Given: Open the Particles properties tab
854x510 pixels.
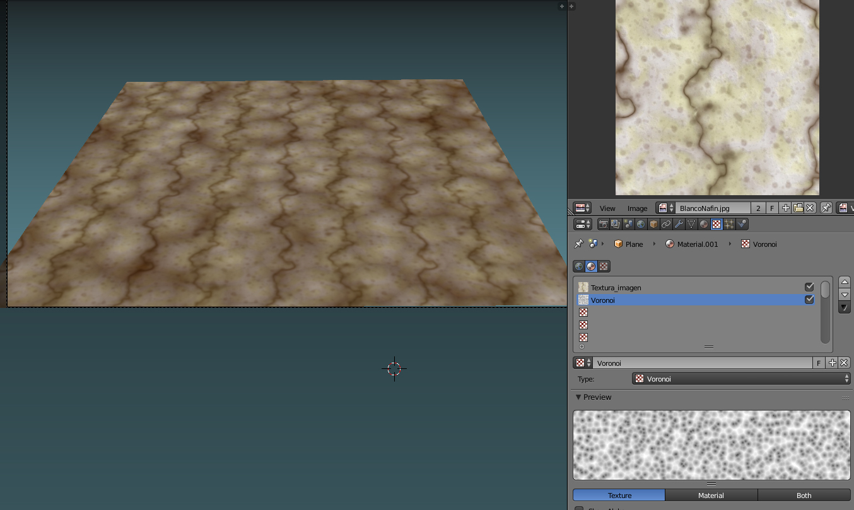Looking at the screenshot, I should (729, 224).
